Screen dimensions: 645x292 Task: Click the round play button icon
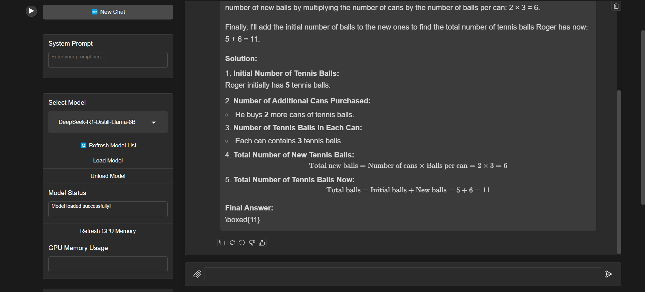[31, 11]
